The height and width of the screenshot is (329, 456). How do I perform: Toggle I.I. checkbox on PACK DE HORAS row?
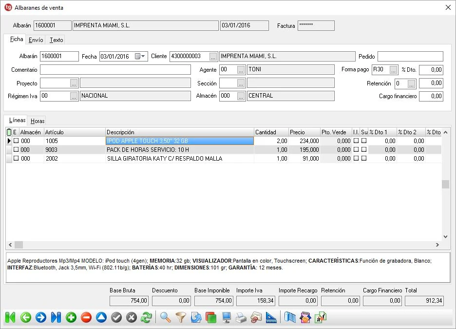click(356, 149)
